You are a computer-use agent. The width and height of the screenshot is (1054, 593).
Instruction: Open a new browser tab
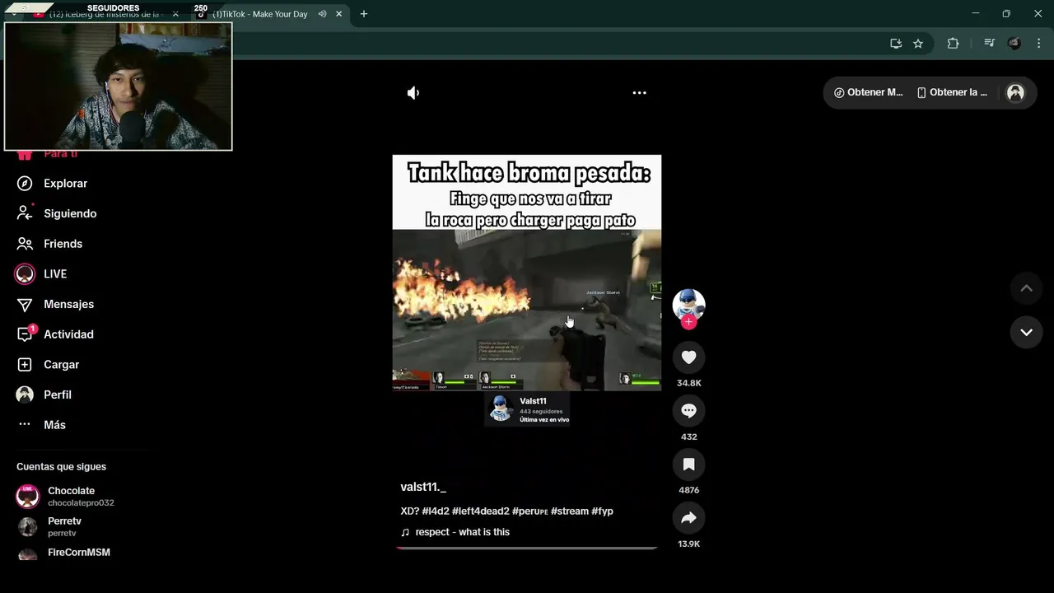pos(364,14)
